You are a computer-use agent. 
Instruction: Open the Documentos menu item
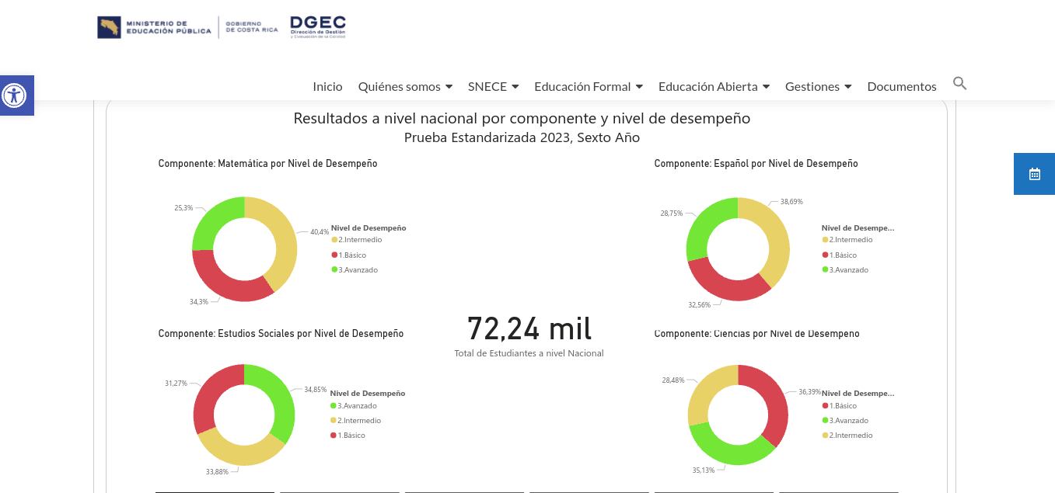[x=901, y=86]
